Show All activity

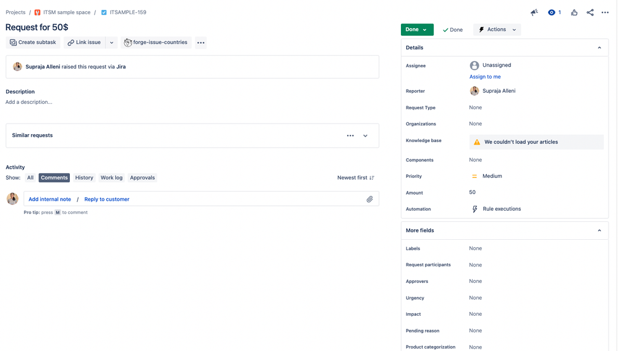coord(30,178)
